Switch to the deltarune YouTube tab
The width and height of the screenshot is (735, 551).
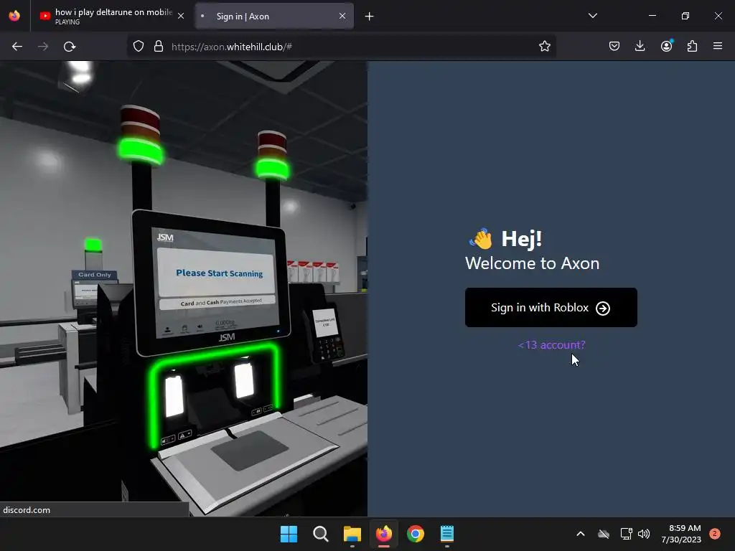(x=112, y=16)
